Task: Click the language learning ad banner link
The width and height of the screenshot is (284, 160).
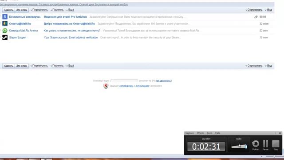Action: coord(64,4)
